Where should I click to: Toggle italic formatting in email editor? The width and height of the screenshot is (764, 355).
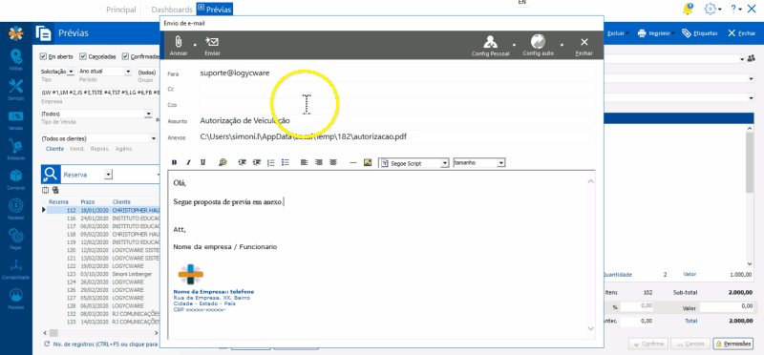point(188,162)
